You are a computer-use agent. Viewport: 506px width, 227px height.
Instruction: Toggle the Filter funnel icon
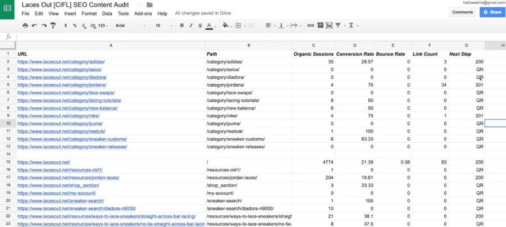point(338,25)
